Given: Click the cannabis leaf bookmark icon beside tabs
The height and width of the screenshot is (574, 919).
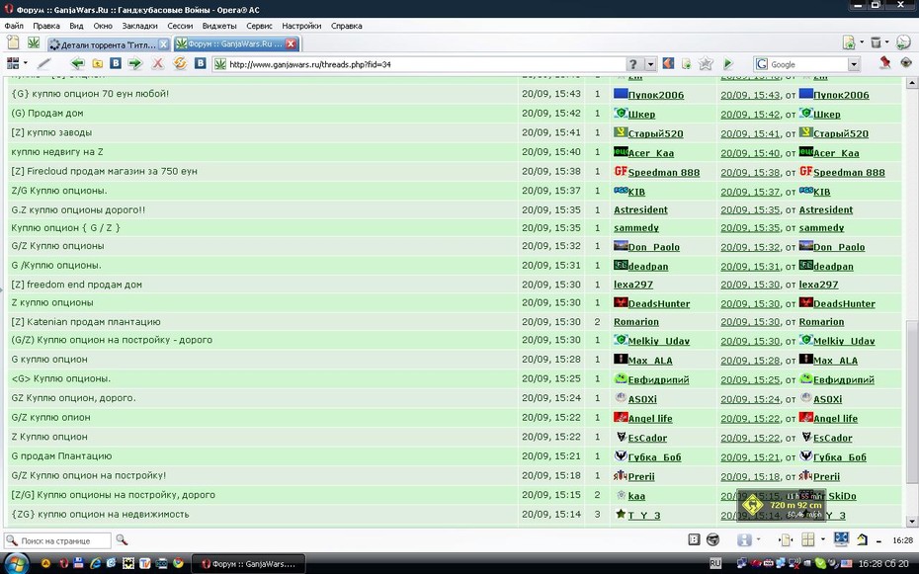Looking at the screenshot, I should (34, 42).
